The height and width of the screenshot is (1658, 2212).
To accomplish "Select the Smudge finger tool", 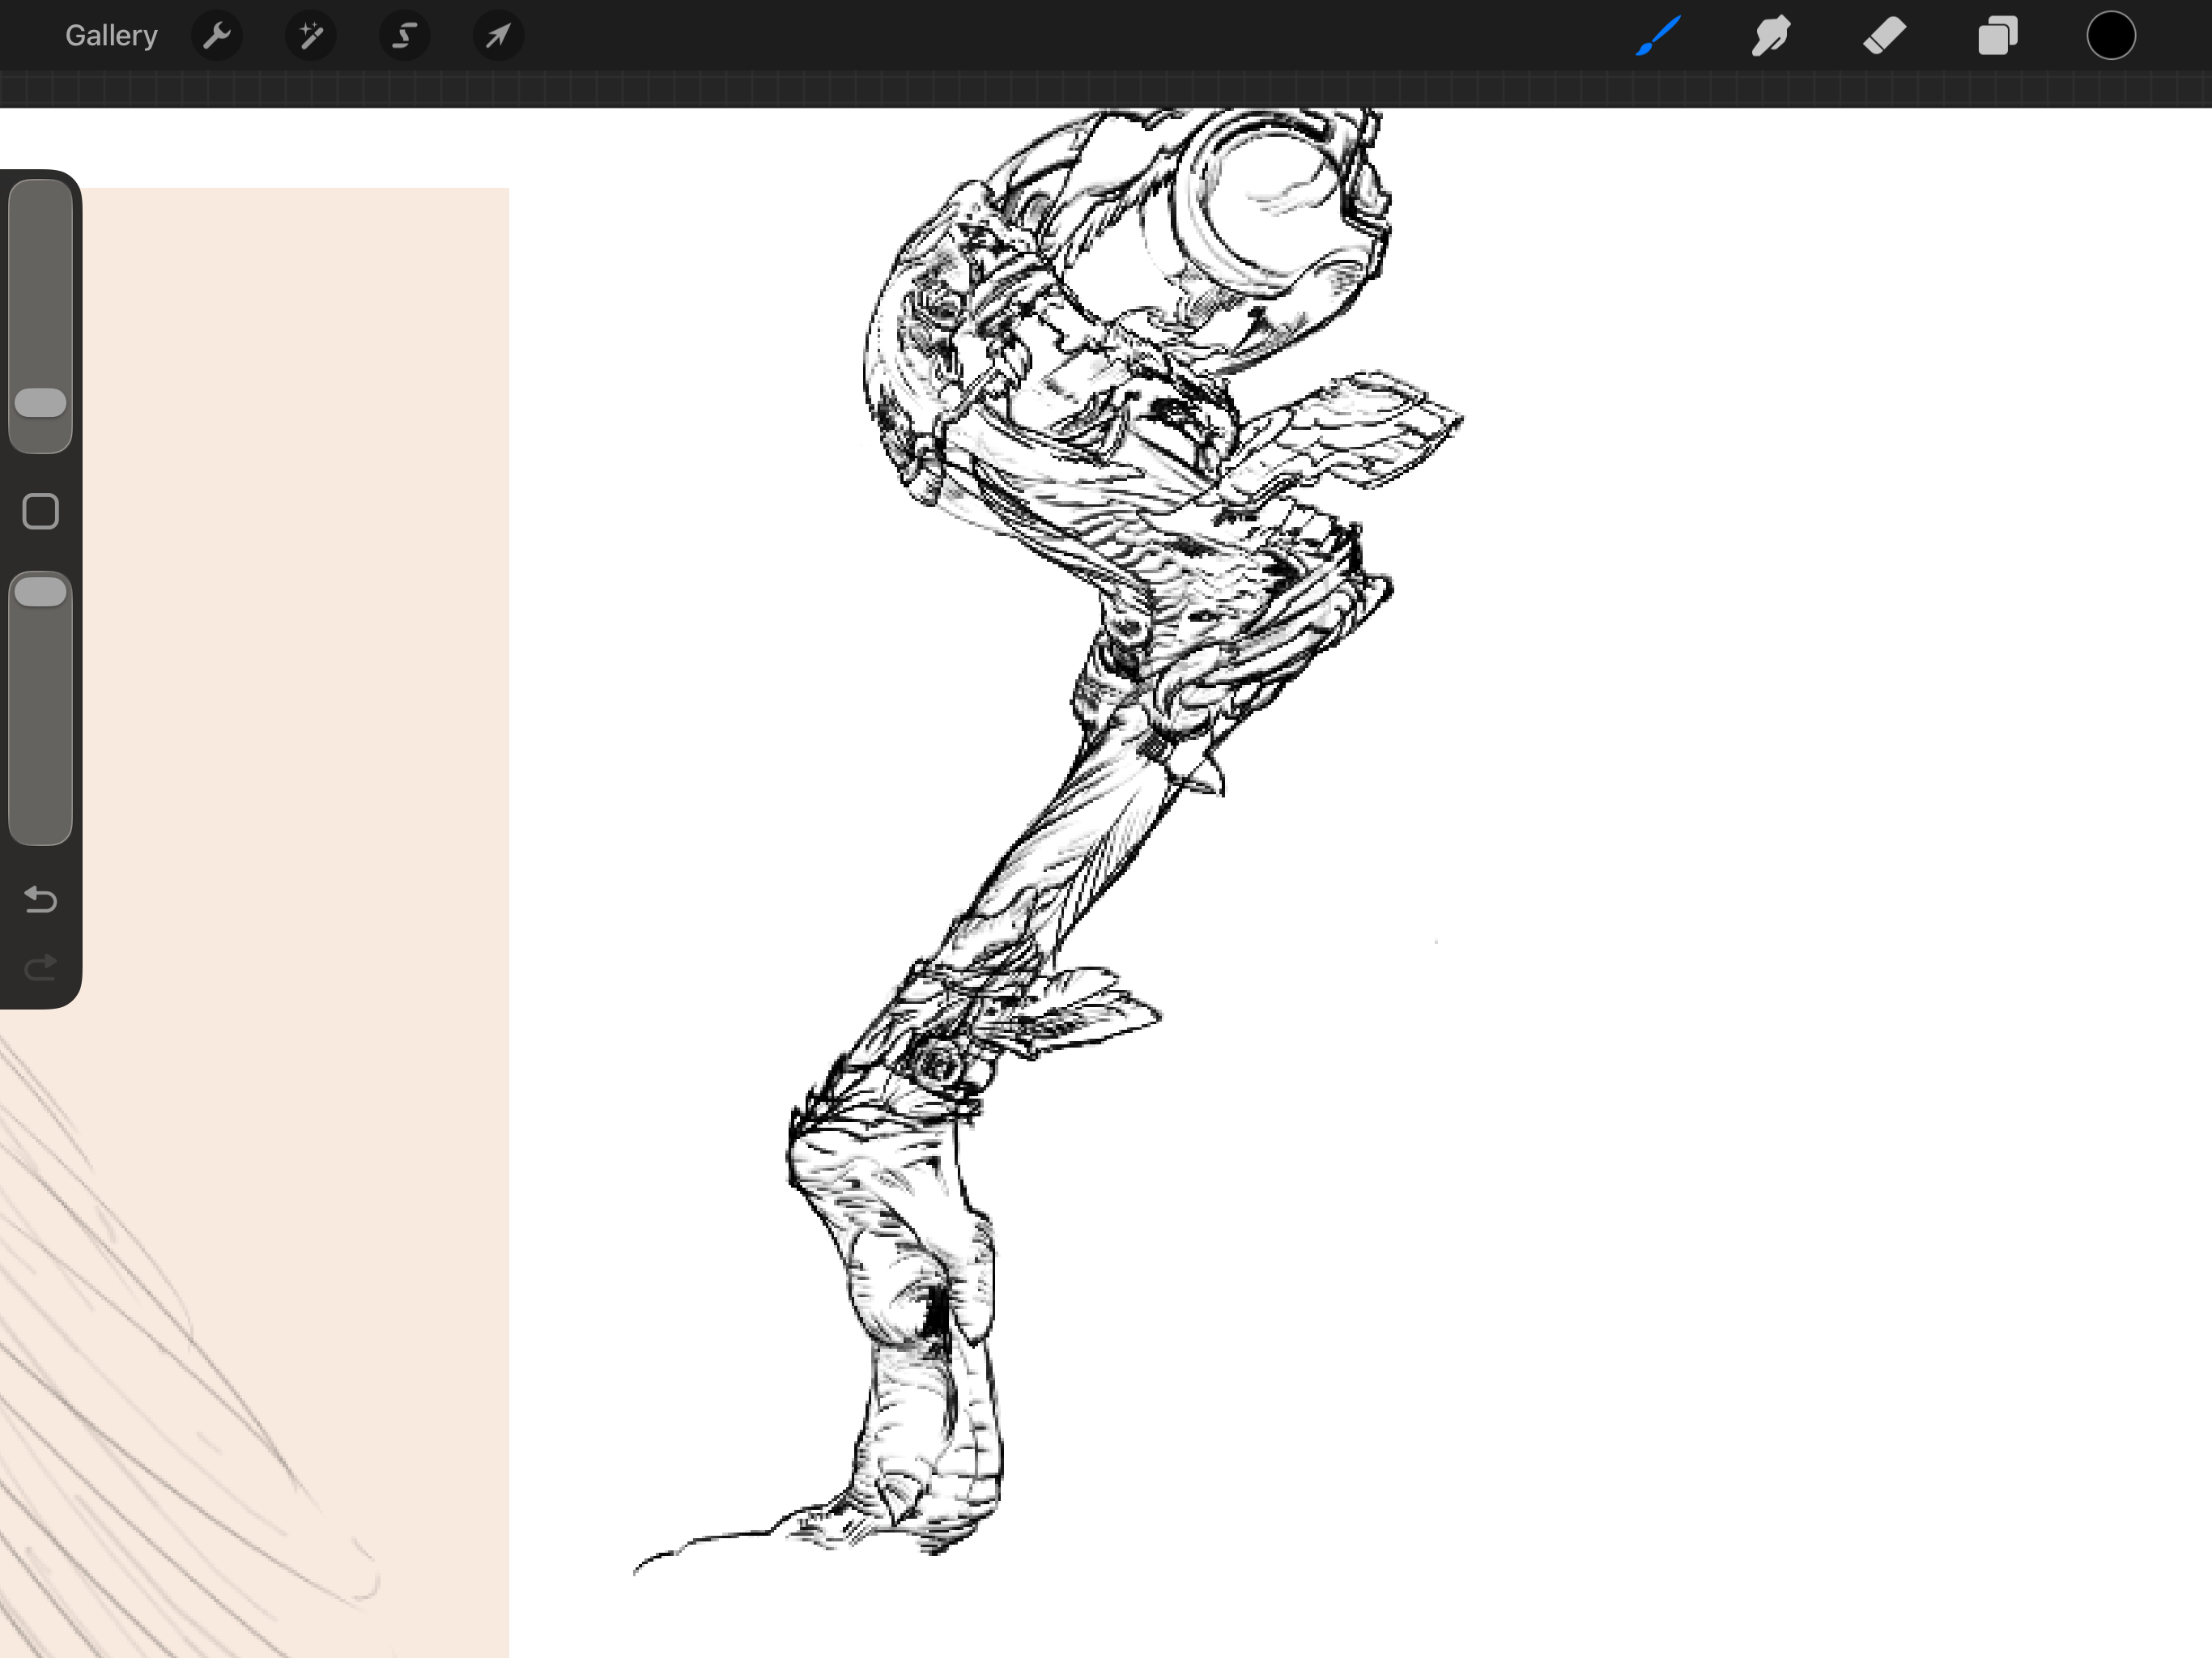I will pyautogui.click(x=1771, y=36).
